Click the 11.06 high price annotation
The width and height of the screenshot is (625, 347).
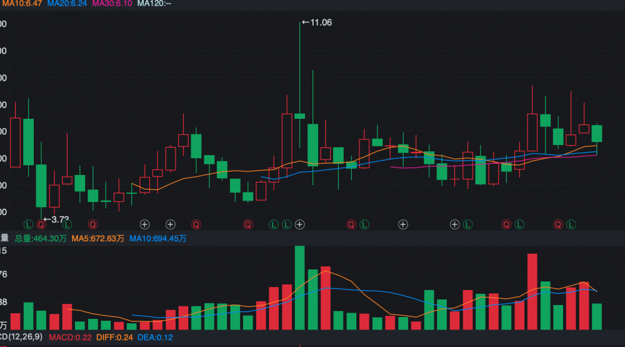tap(317, 23)
